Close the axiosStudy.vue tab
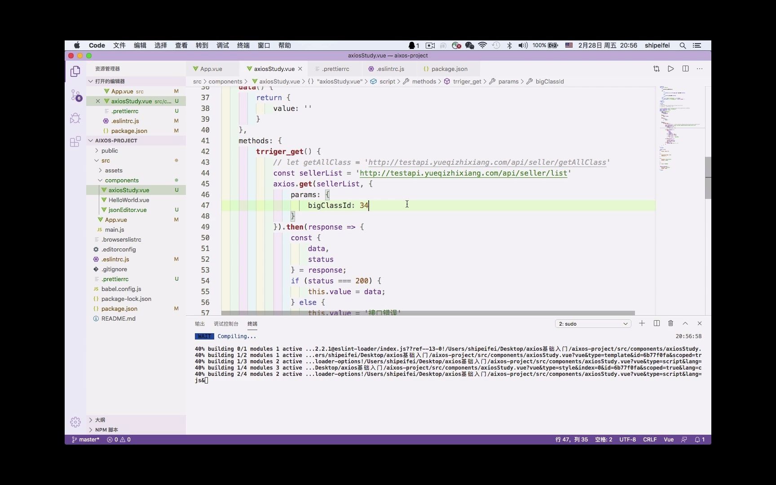Screen dimensions: 776x485 pos(300,69)
